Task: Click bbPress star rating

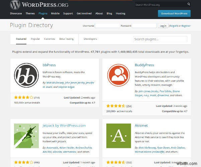Action: click(24, 98)
